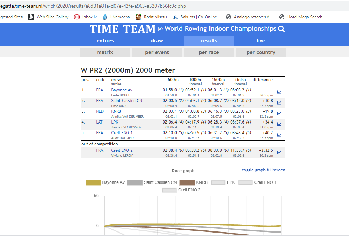Switch to the draw tab

[157, 41]
